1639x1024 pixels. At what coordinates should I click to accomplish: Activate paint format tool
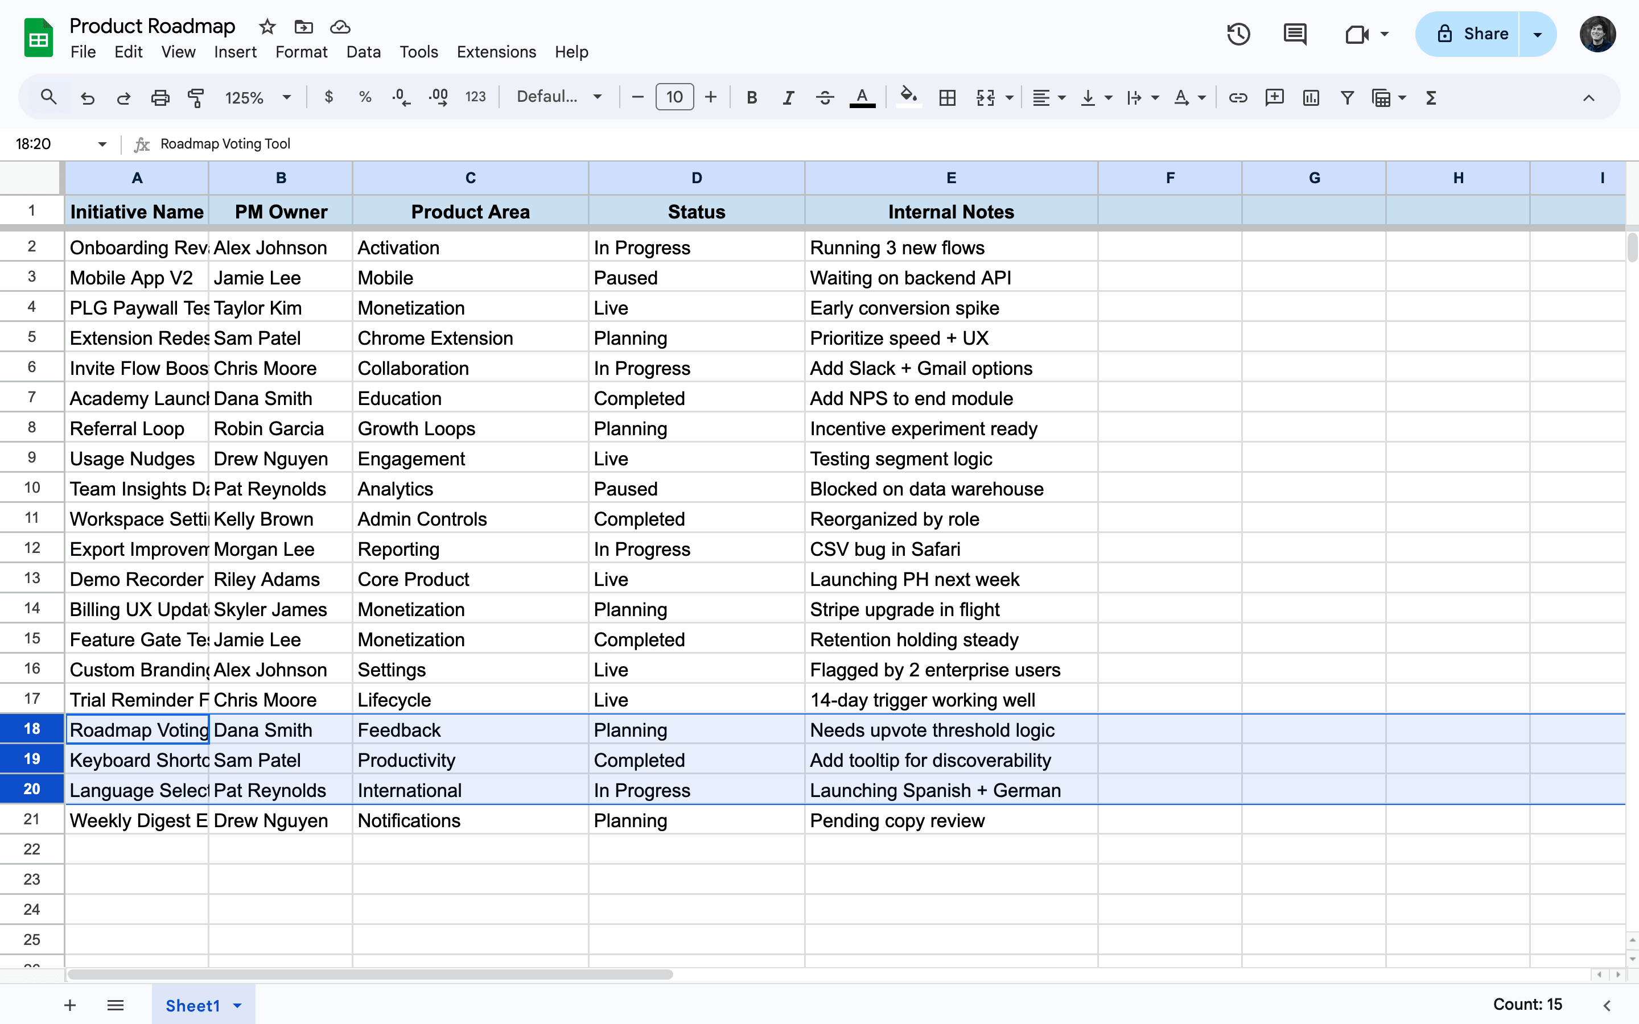tap(196, 97)
